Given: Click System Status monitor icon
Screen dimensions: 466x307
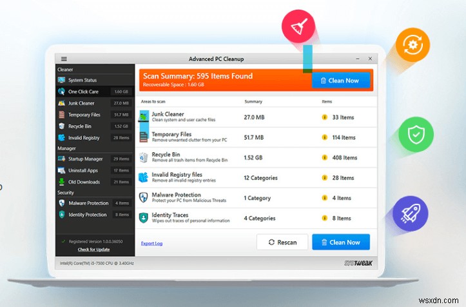Looking at the screenshot, I should point(61,80).
